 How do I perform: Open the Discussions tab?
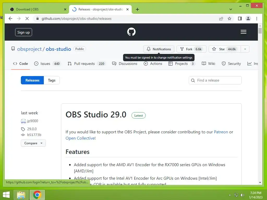pos(125,64)
